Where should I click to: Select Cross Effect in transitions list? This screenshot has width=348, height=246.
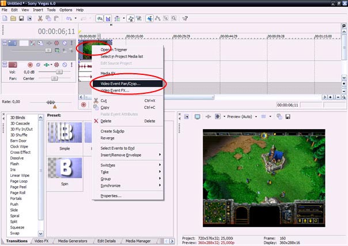coord(21,152)
